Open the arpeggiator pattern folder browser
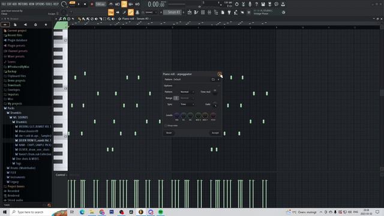The height and width of the screenshot is (216, 384). point(213,79)
